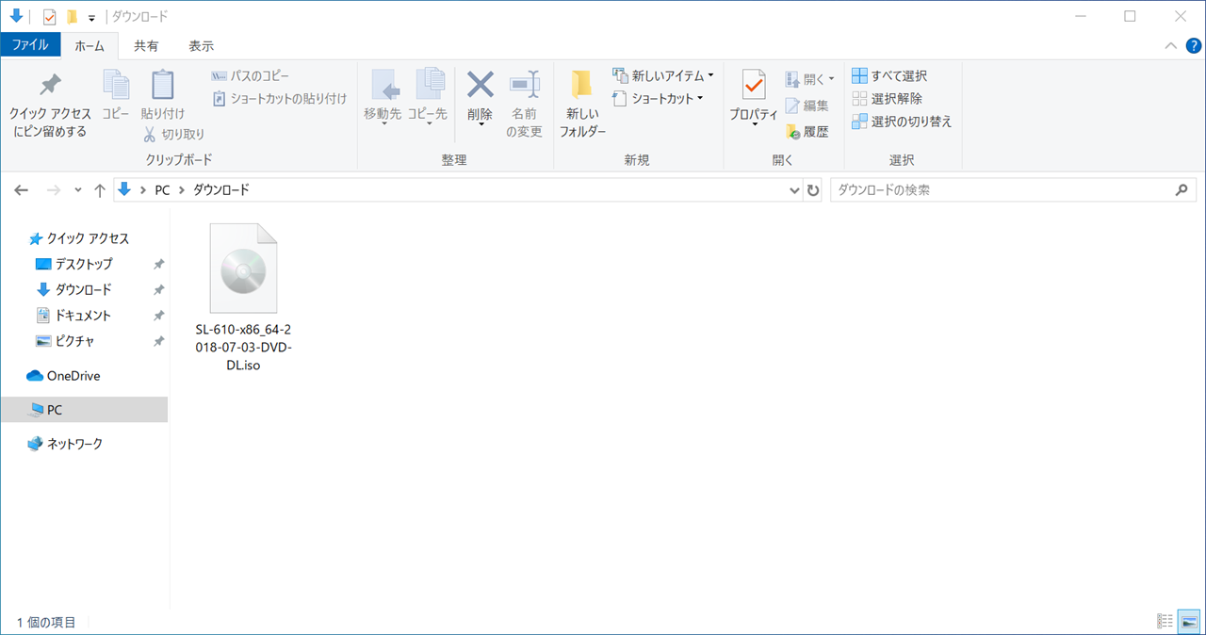The width and height of the screenshot is (1206, 635).
Task: Open the address bar history dropdown
Action: (794, 189)
